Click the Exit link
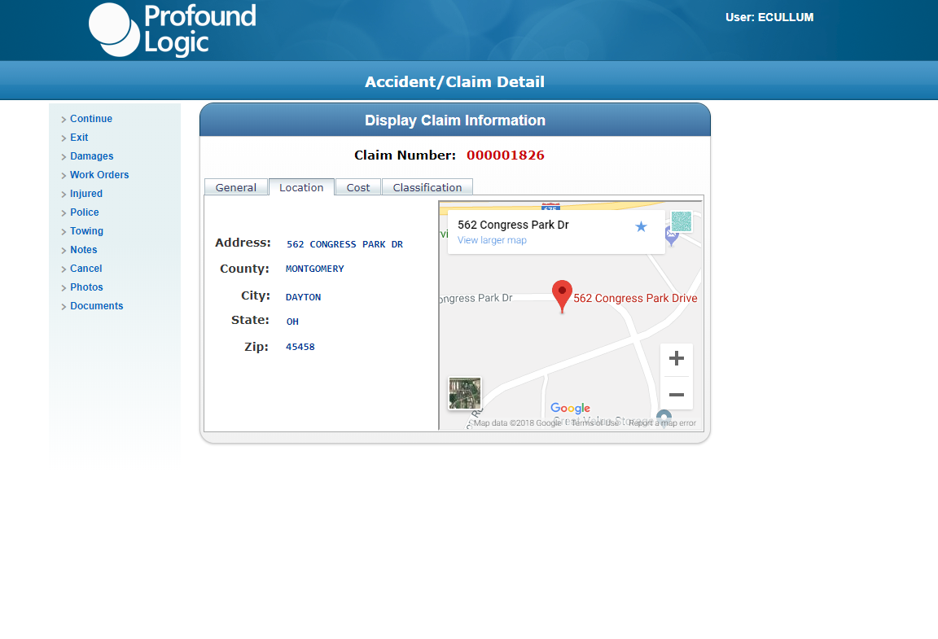The image size is (938, 639). tap(79, 137)
